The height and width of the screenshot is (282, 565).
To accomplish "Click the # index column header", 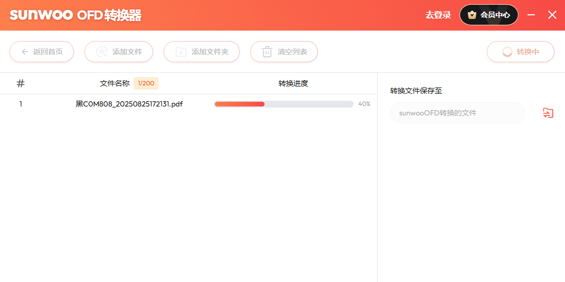I will [x=21, y=83].
